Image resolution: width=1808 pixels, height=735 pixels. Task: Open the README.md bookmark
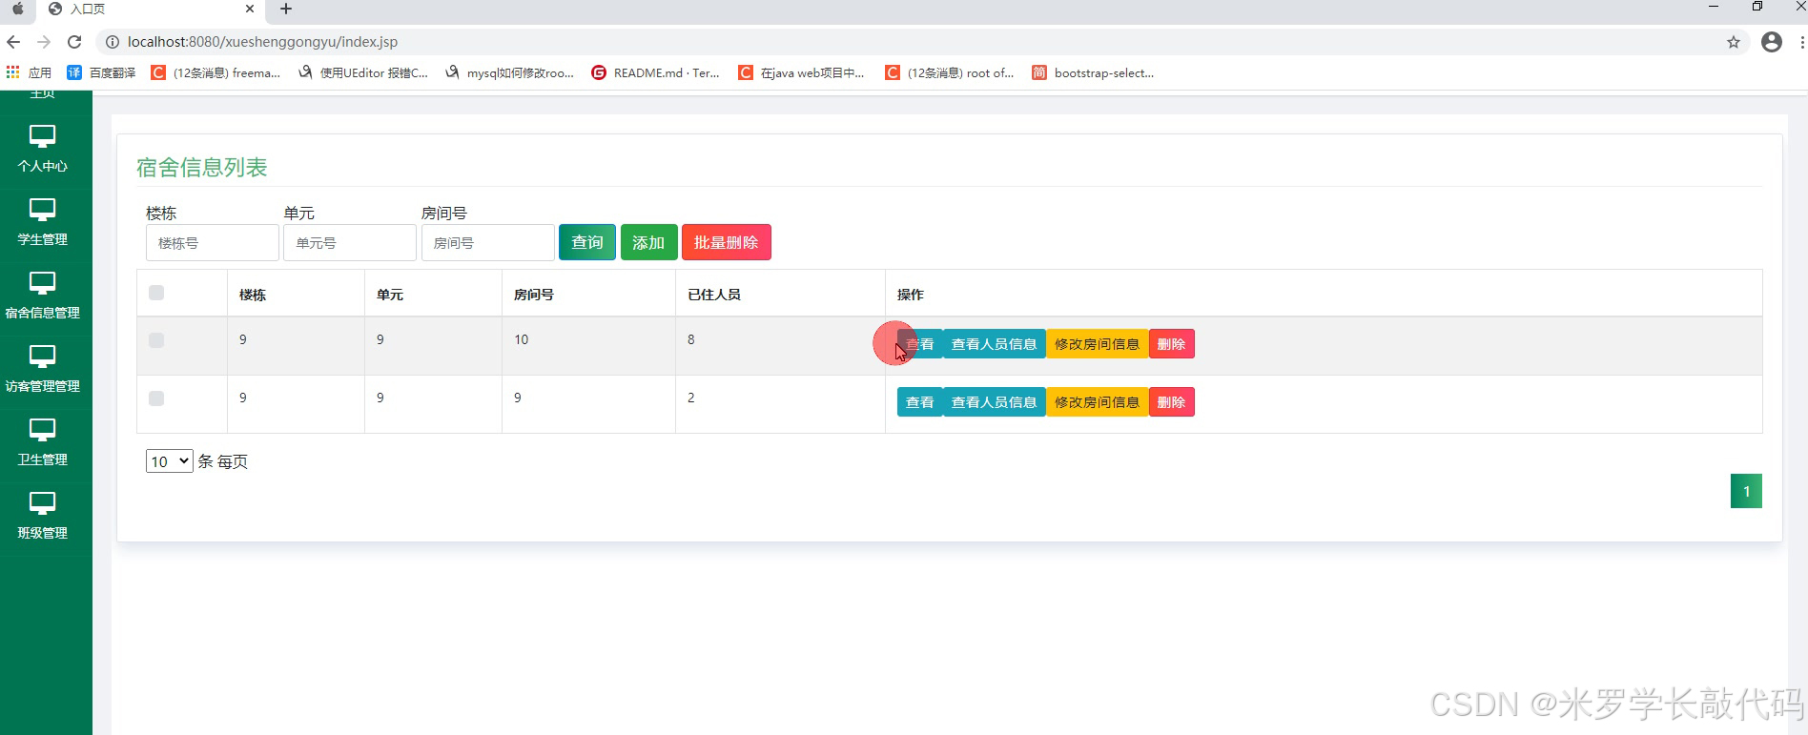[x=656, y=72]
